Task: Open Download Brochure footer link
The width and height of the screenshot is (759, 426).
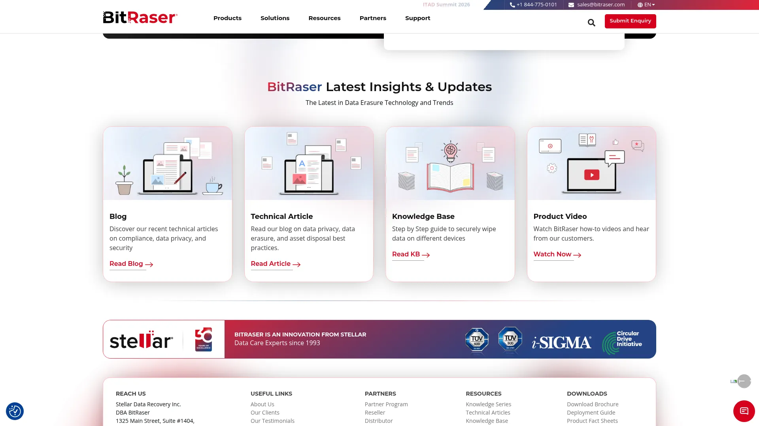Action: [593, 404]
